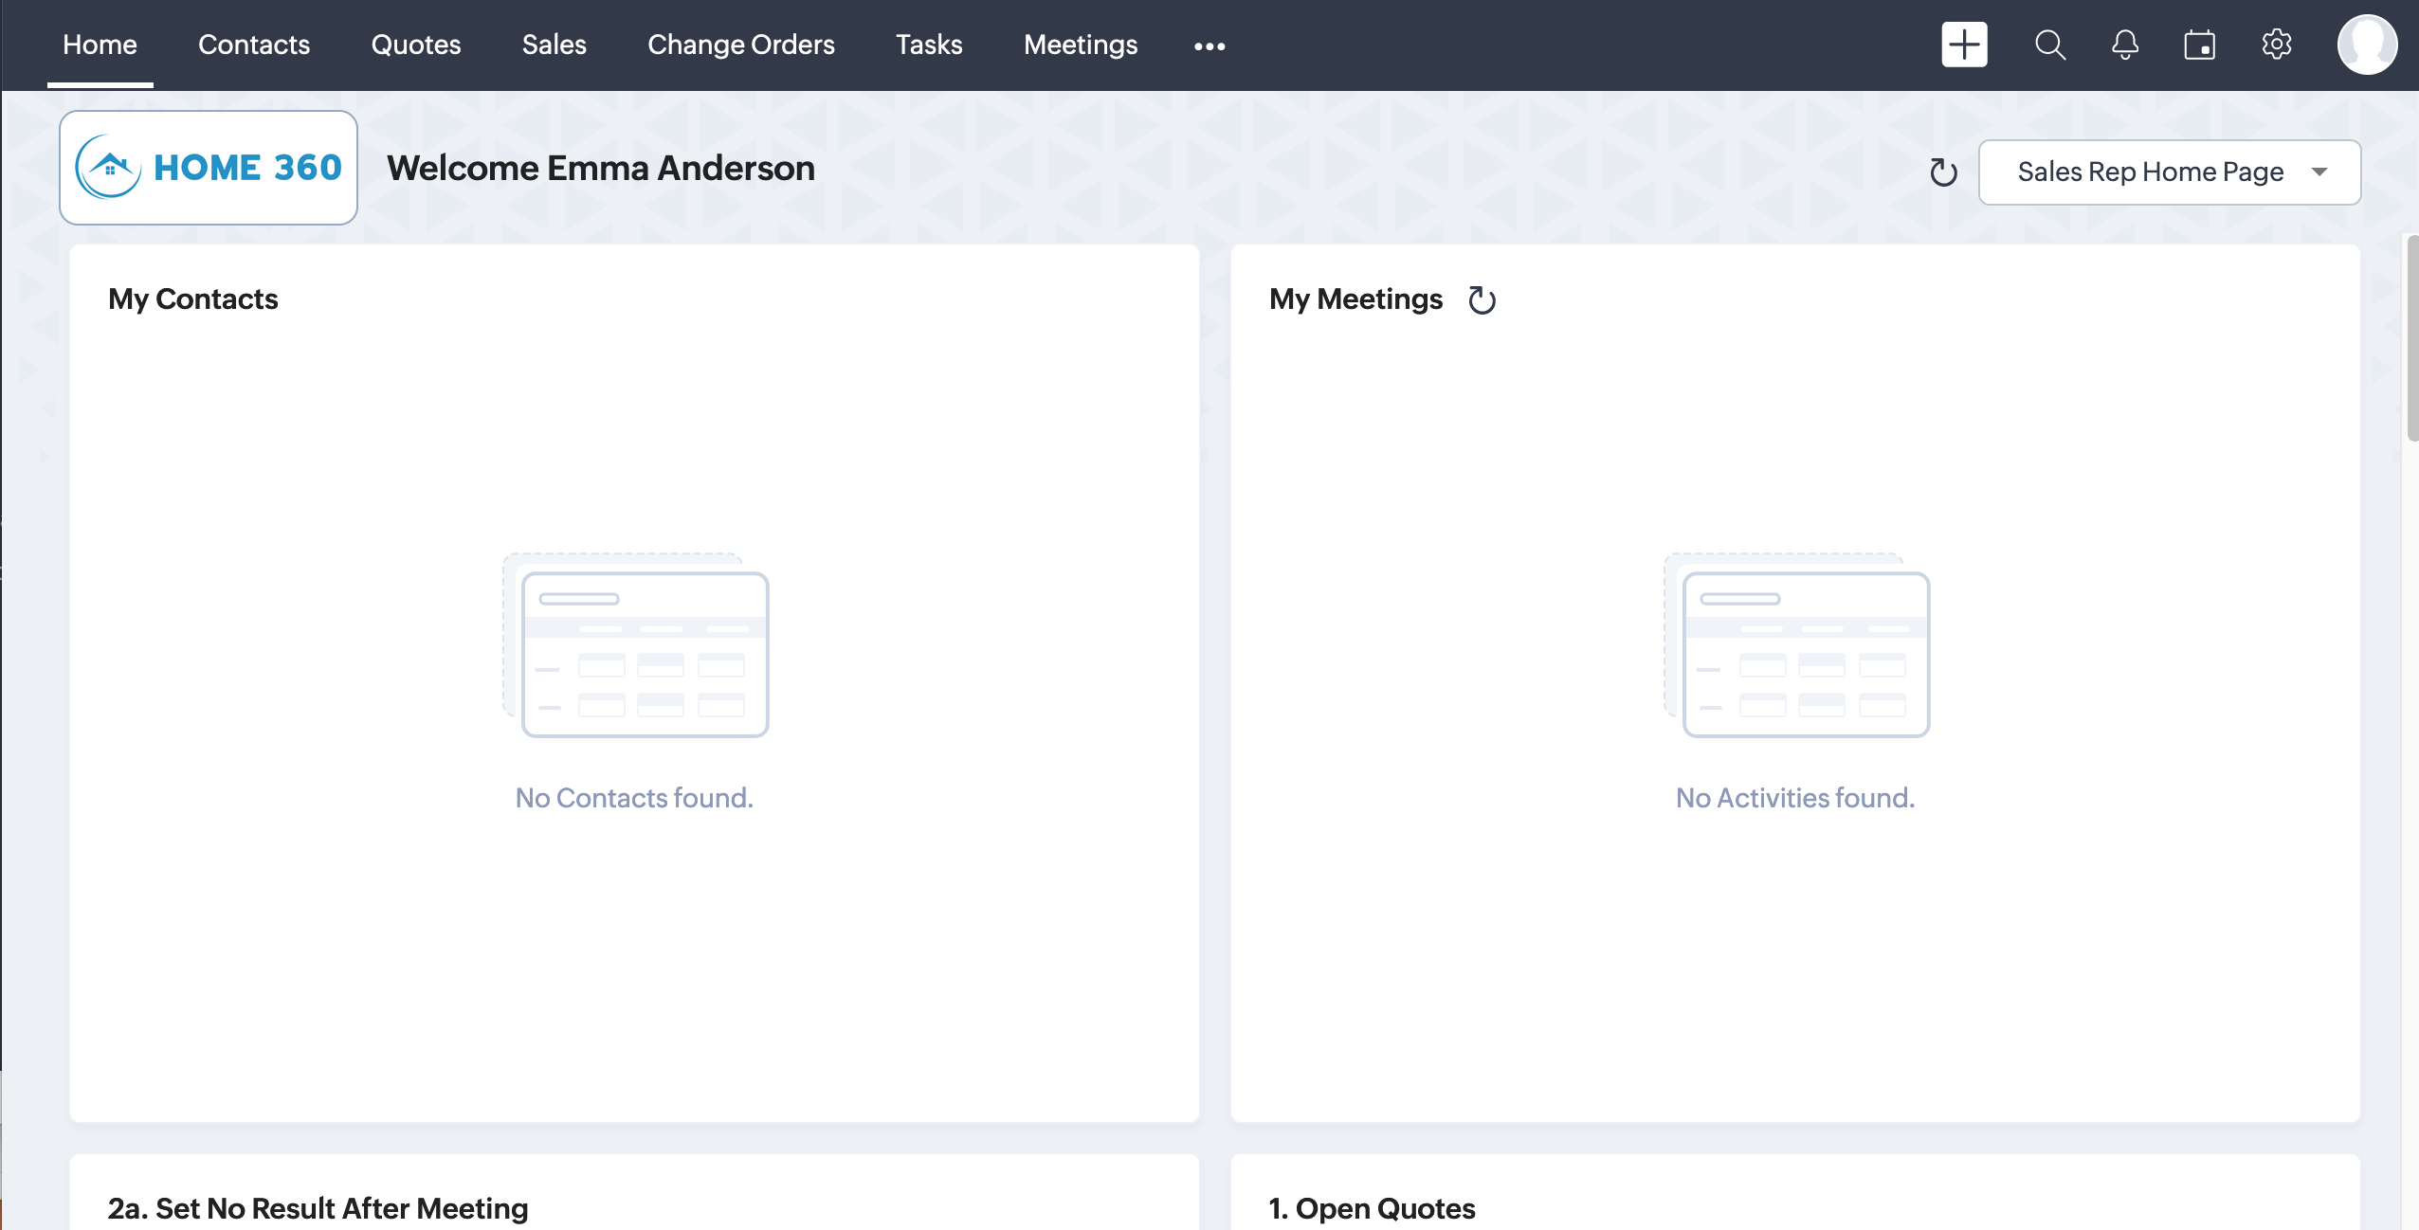Click the Sales module link
Image resolution: width=2419 pixels, height=1230 pixels.
[554, 45]
